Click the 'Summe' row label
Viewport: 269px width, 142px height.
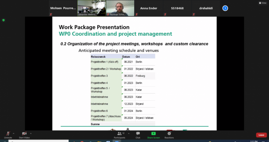tap(95, 124)
